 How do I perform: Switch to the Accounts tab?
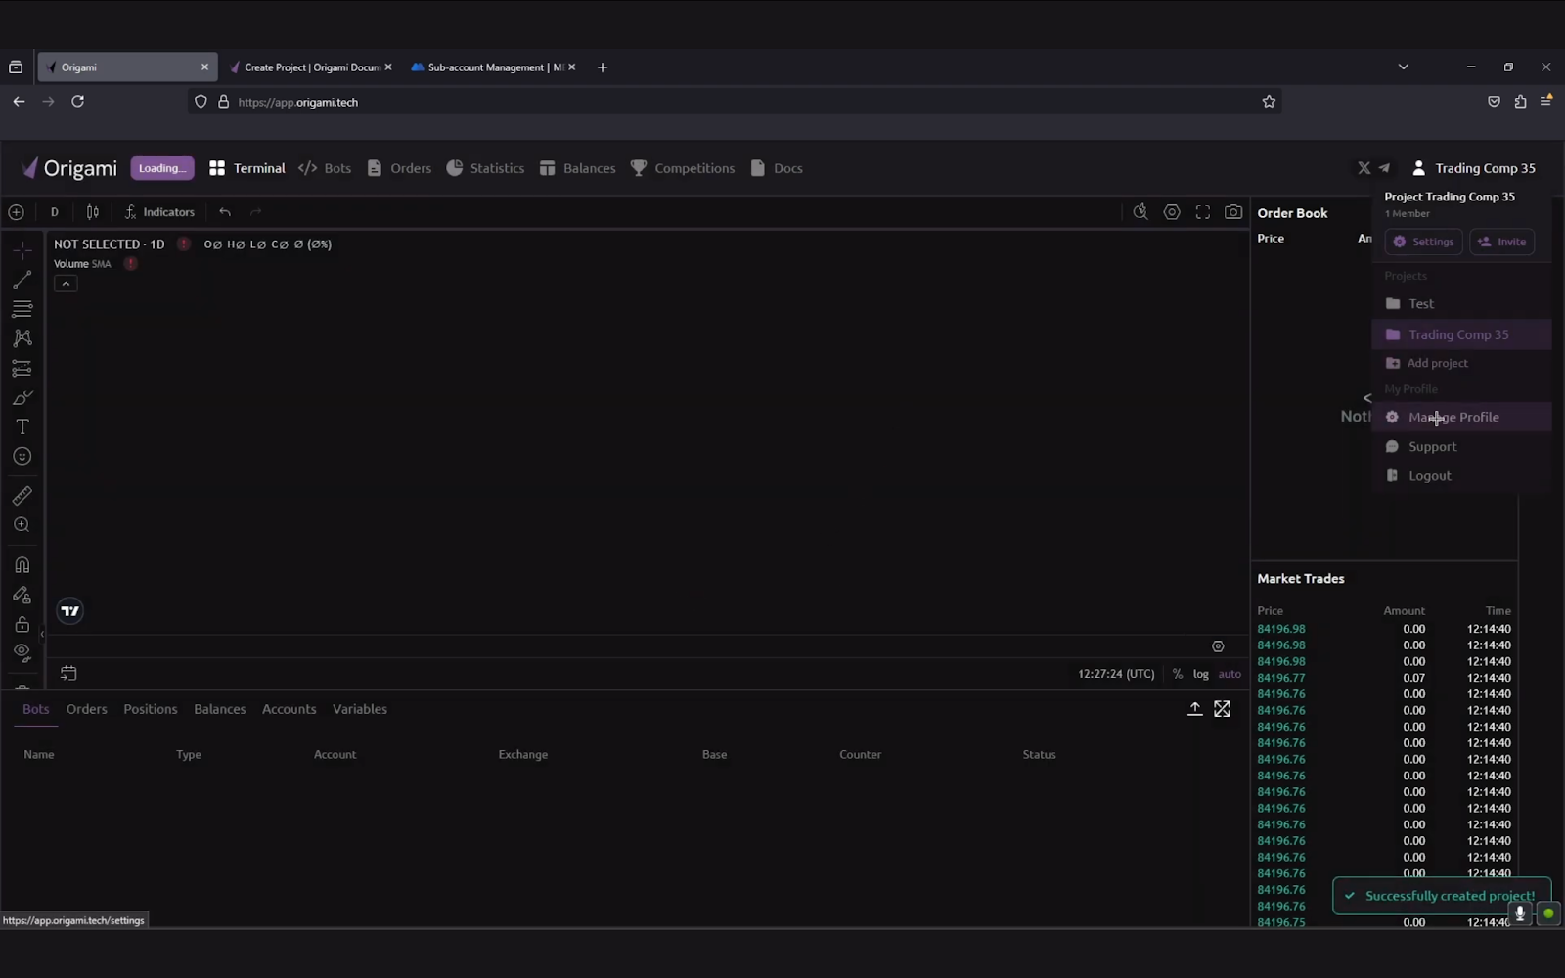click(x=290, y=709)
